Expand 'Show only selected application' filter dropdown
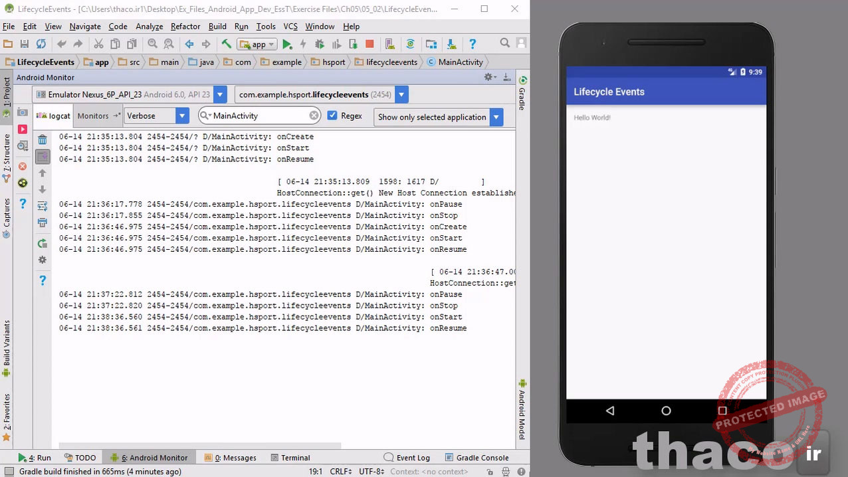848x477 pixels. (496, 117)
